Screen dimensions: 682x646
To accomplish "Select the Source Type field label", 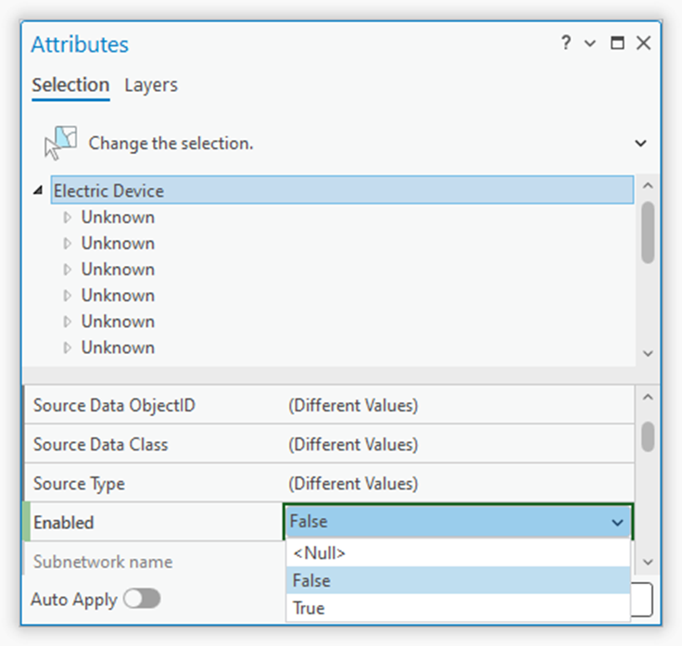I will 79,484.
